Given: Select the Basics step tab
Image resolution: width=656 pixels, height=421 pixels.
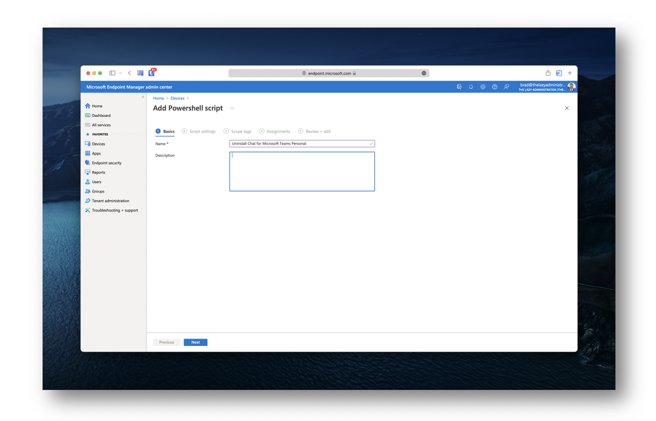Looking at the screenshot, I should (x=165, y=131).
